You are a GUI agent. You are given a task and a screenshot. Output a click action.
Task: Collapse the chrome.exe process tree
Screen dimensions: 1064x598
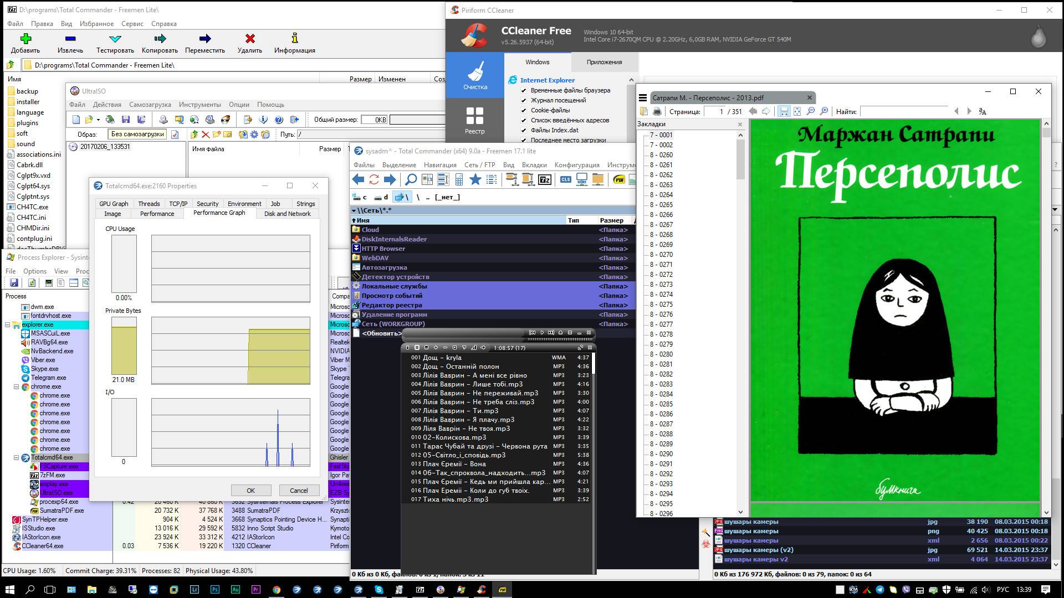pyautogui.click(x=16, y=386)
